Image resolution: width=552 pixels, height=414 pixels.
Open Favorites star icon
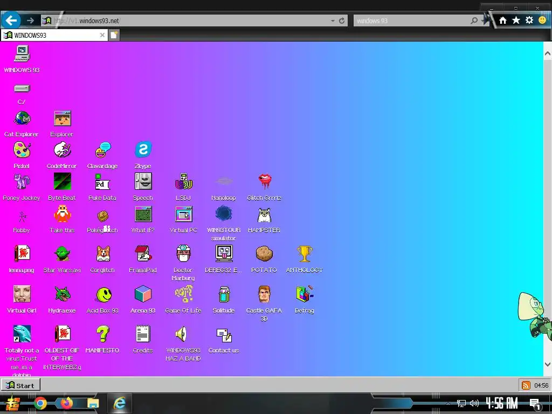click(516, 20)
